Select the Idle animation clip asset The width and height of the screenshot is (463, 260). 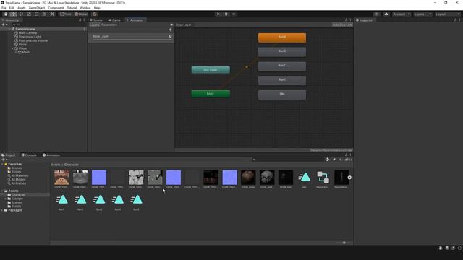click(x=304, y=179)
